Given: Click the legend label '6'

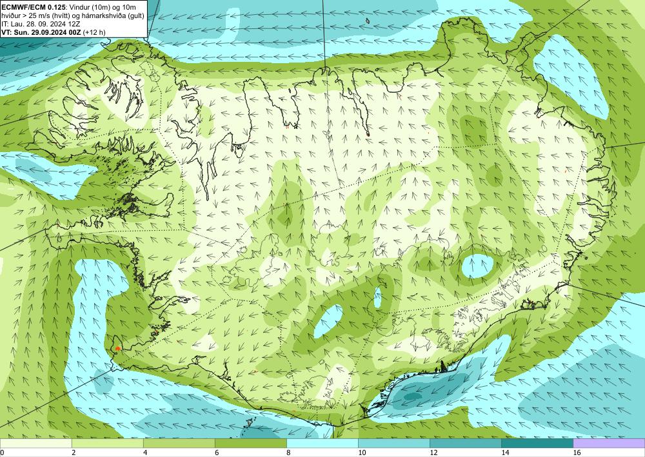Looking at the screenshot, I should (217, 452).
